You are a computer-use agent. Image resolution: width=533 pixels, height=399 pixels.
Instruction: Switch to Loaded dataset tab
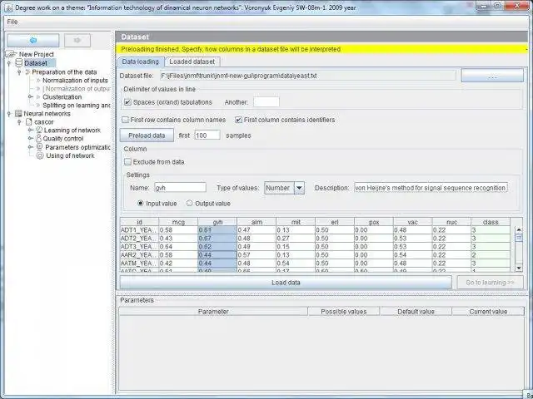click(192, 62)
